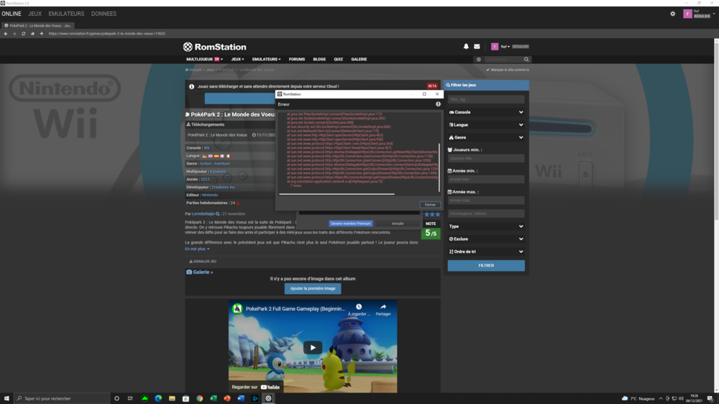This screenshot has width=719, height=404.
Task: Open the messages envelope icon
Action: coord(477,46)
